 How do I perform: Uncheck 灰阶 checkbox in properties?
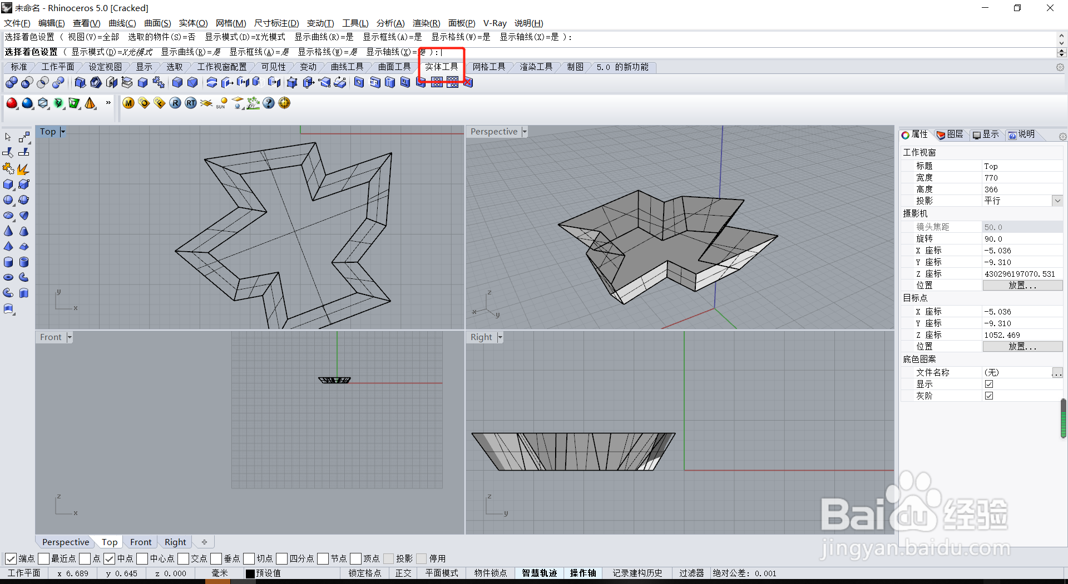(989, 396)
